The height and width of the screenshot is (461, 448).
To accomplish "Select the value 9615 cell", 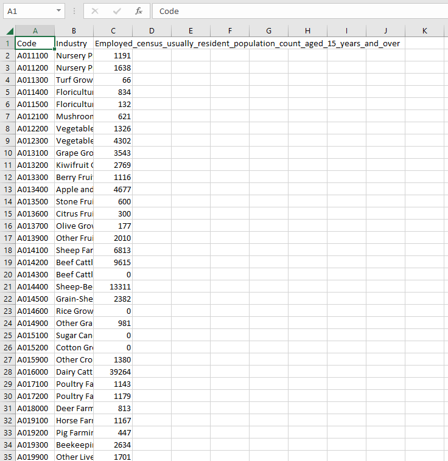I will pos(113,262).
